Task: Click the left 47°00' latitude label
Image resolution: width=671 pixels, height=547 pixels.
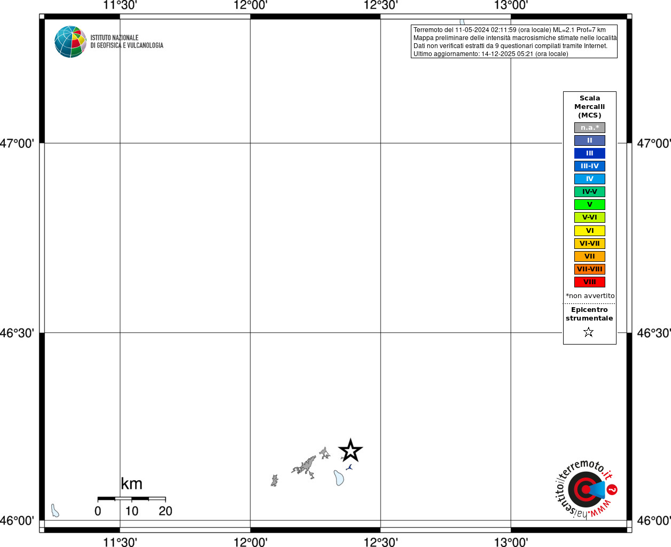Action: [x=17, y=143]
